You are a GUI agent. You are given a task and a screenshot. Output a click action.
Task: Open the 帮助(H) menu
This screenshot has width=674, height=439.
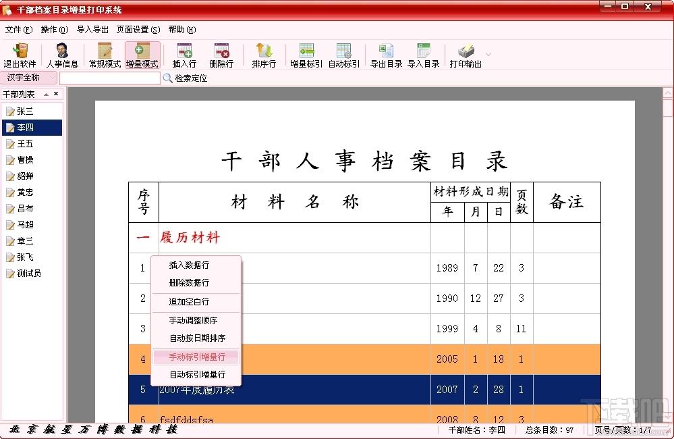pyautogui.click(x=182, y=29)
